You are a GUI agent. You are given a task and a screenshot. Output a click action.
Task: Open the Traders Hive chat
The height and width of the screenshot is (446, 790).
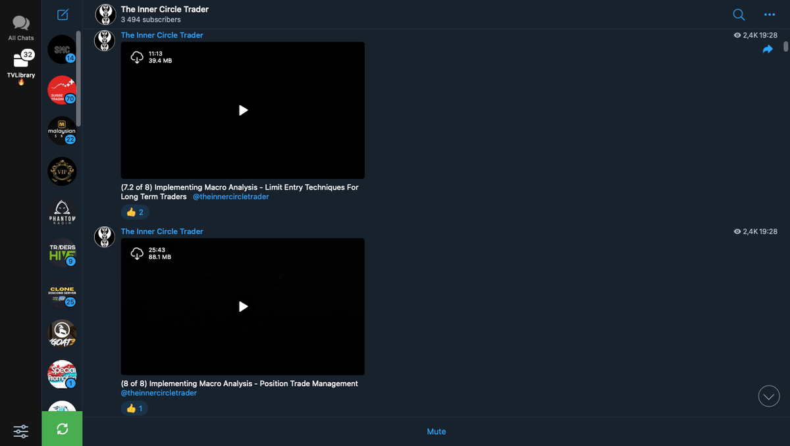(63, 253)
